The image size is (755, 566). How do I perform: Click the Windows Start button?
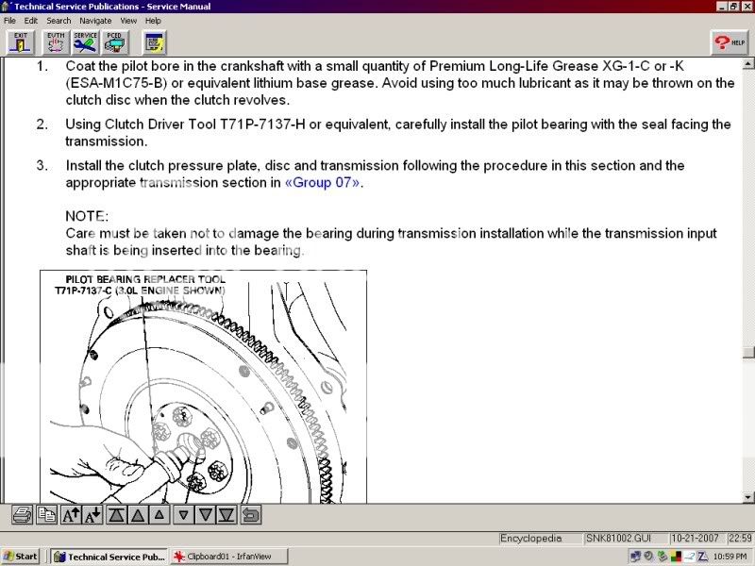click(21, 557)
